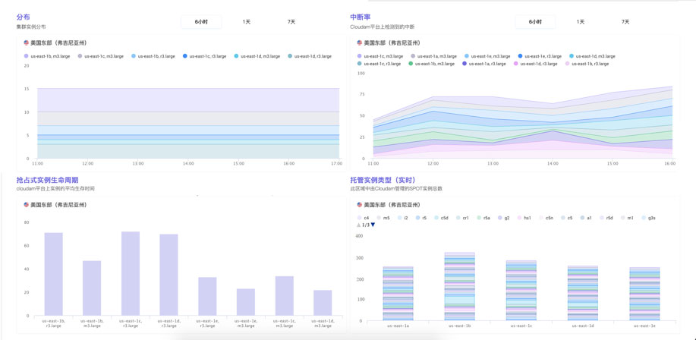Toggle us-east-1c, m3.large series in 分布 legend
Viewport: 696px width, 340px height.
(x=101, y=56)
